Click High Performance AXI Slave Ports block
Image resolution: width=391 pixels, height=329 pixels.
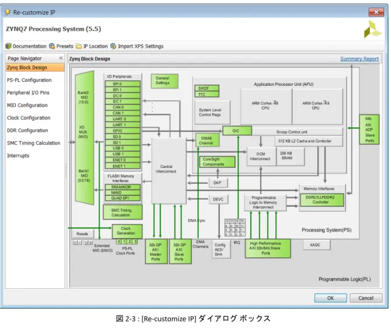tap(268, 249)
